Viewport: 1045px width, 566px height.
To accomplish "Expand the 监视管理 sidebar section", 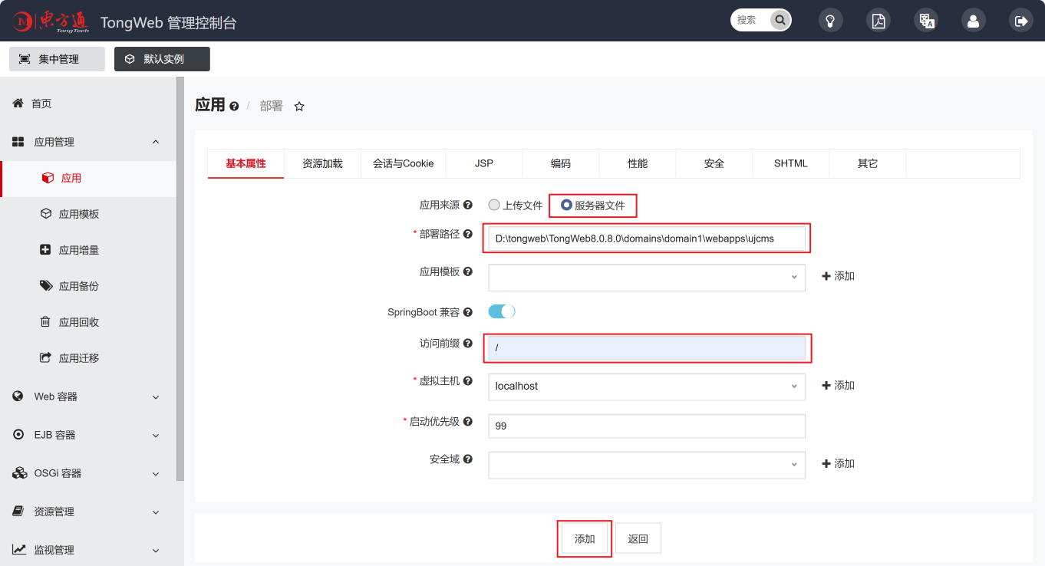I will click(x=156, y=551).
